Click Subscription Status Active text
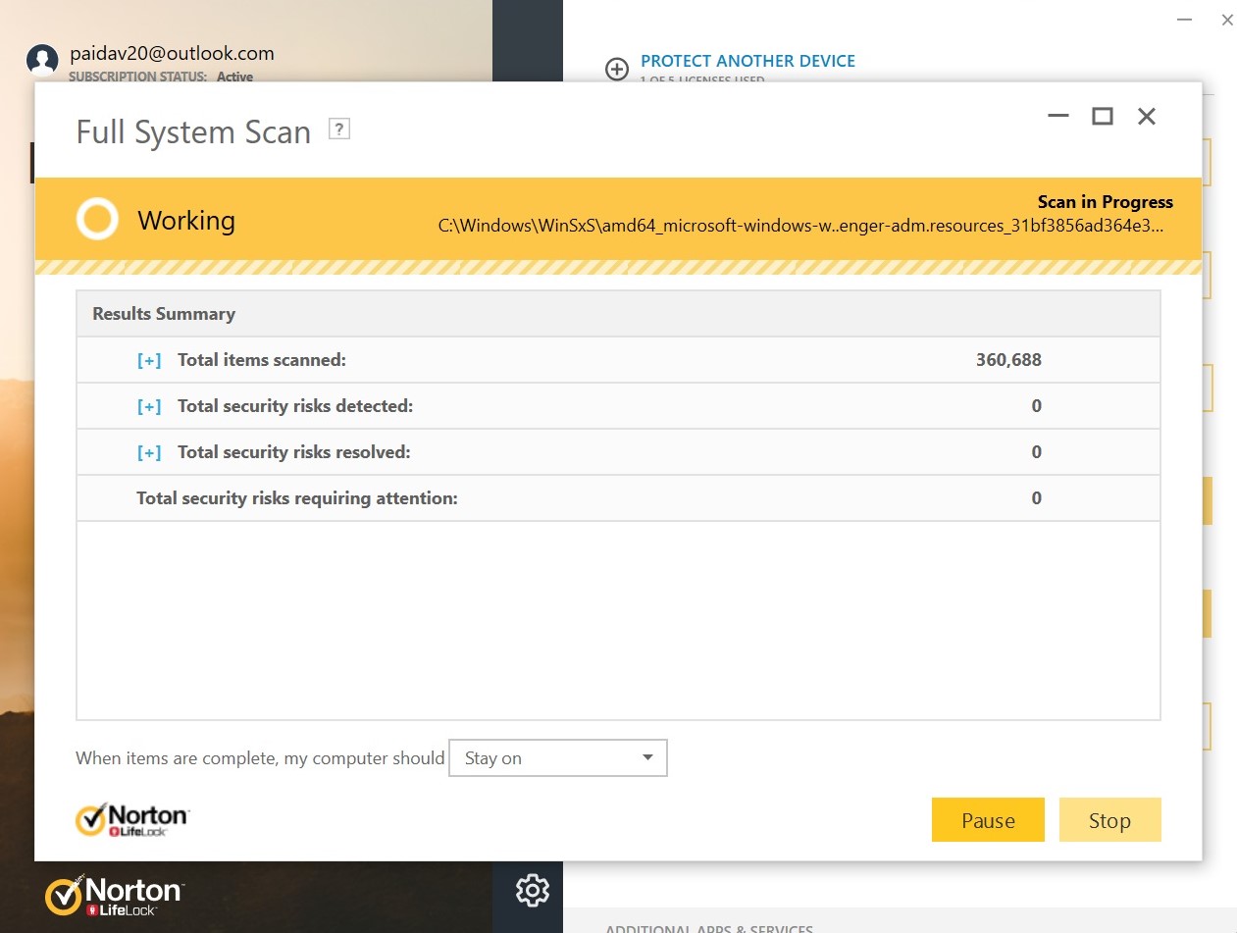The image size is (1237, 933). 161,77
